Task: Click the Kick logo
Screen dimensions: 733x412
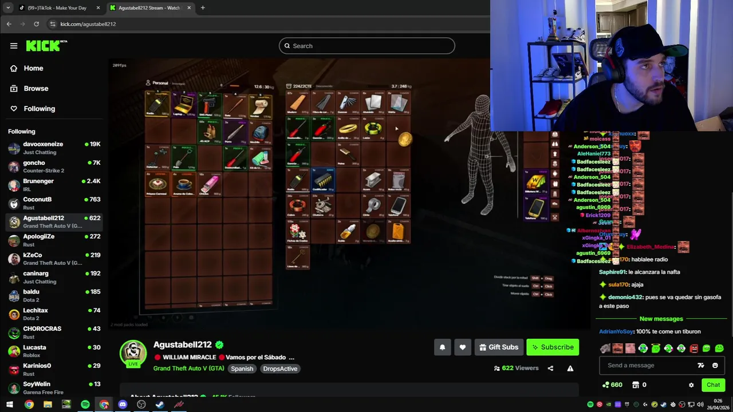Action: (46, 46)
